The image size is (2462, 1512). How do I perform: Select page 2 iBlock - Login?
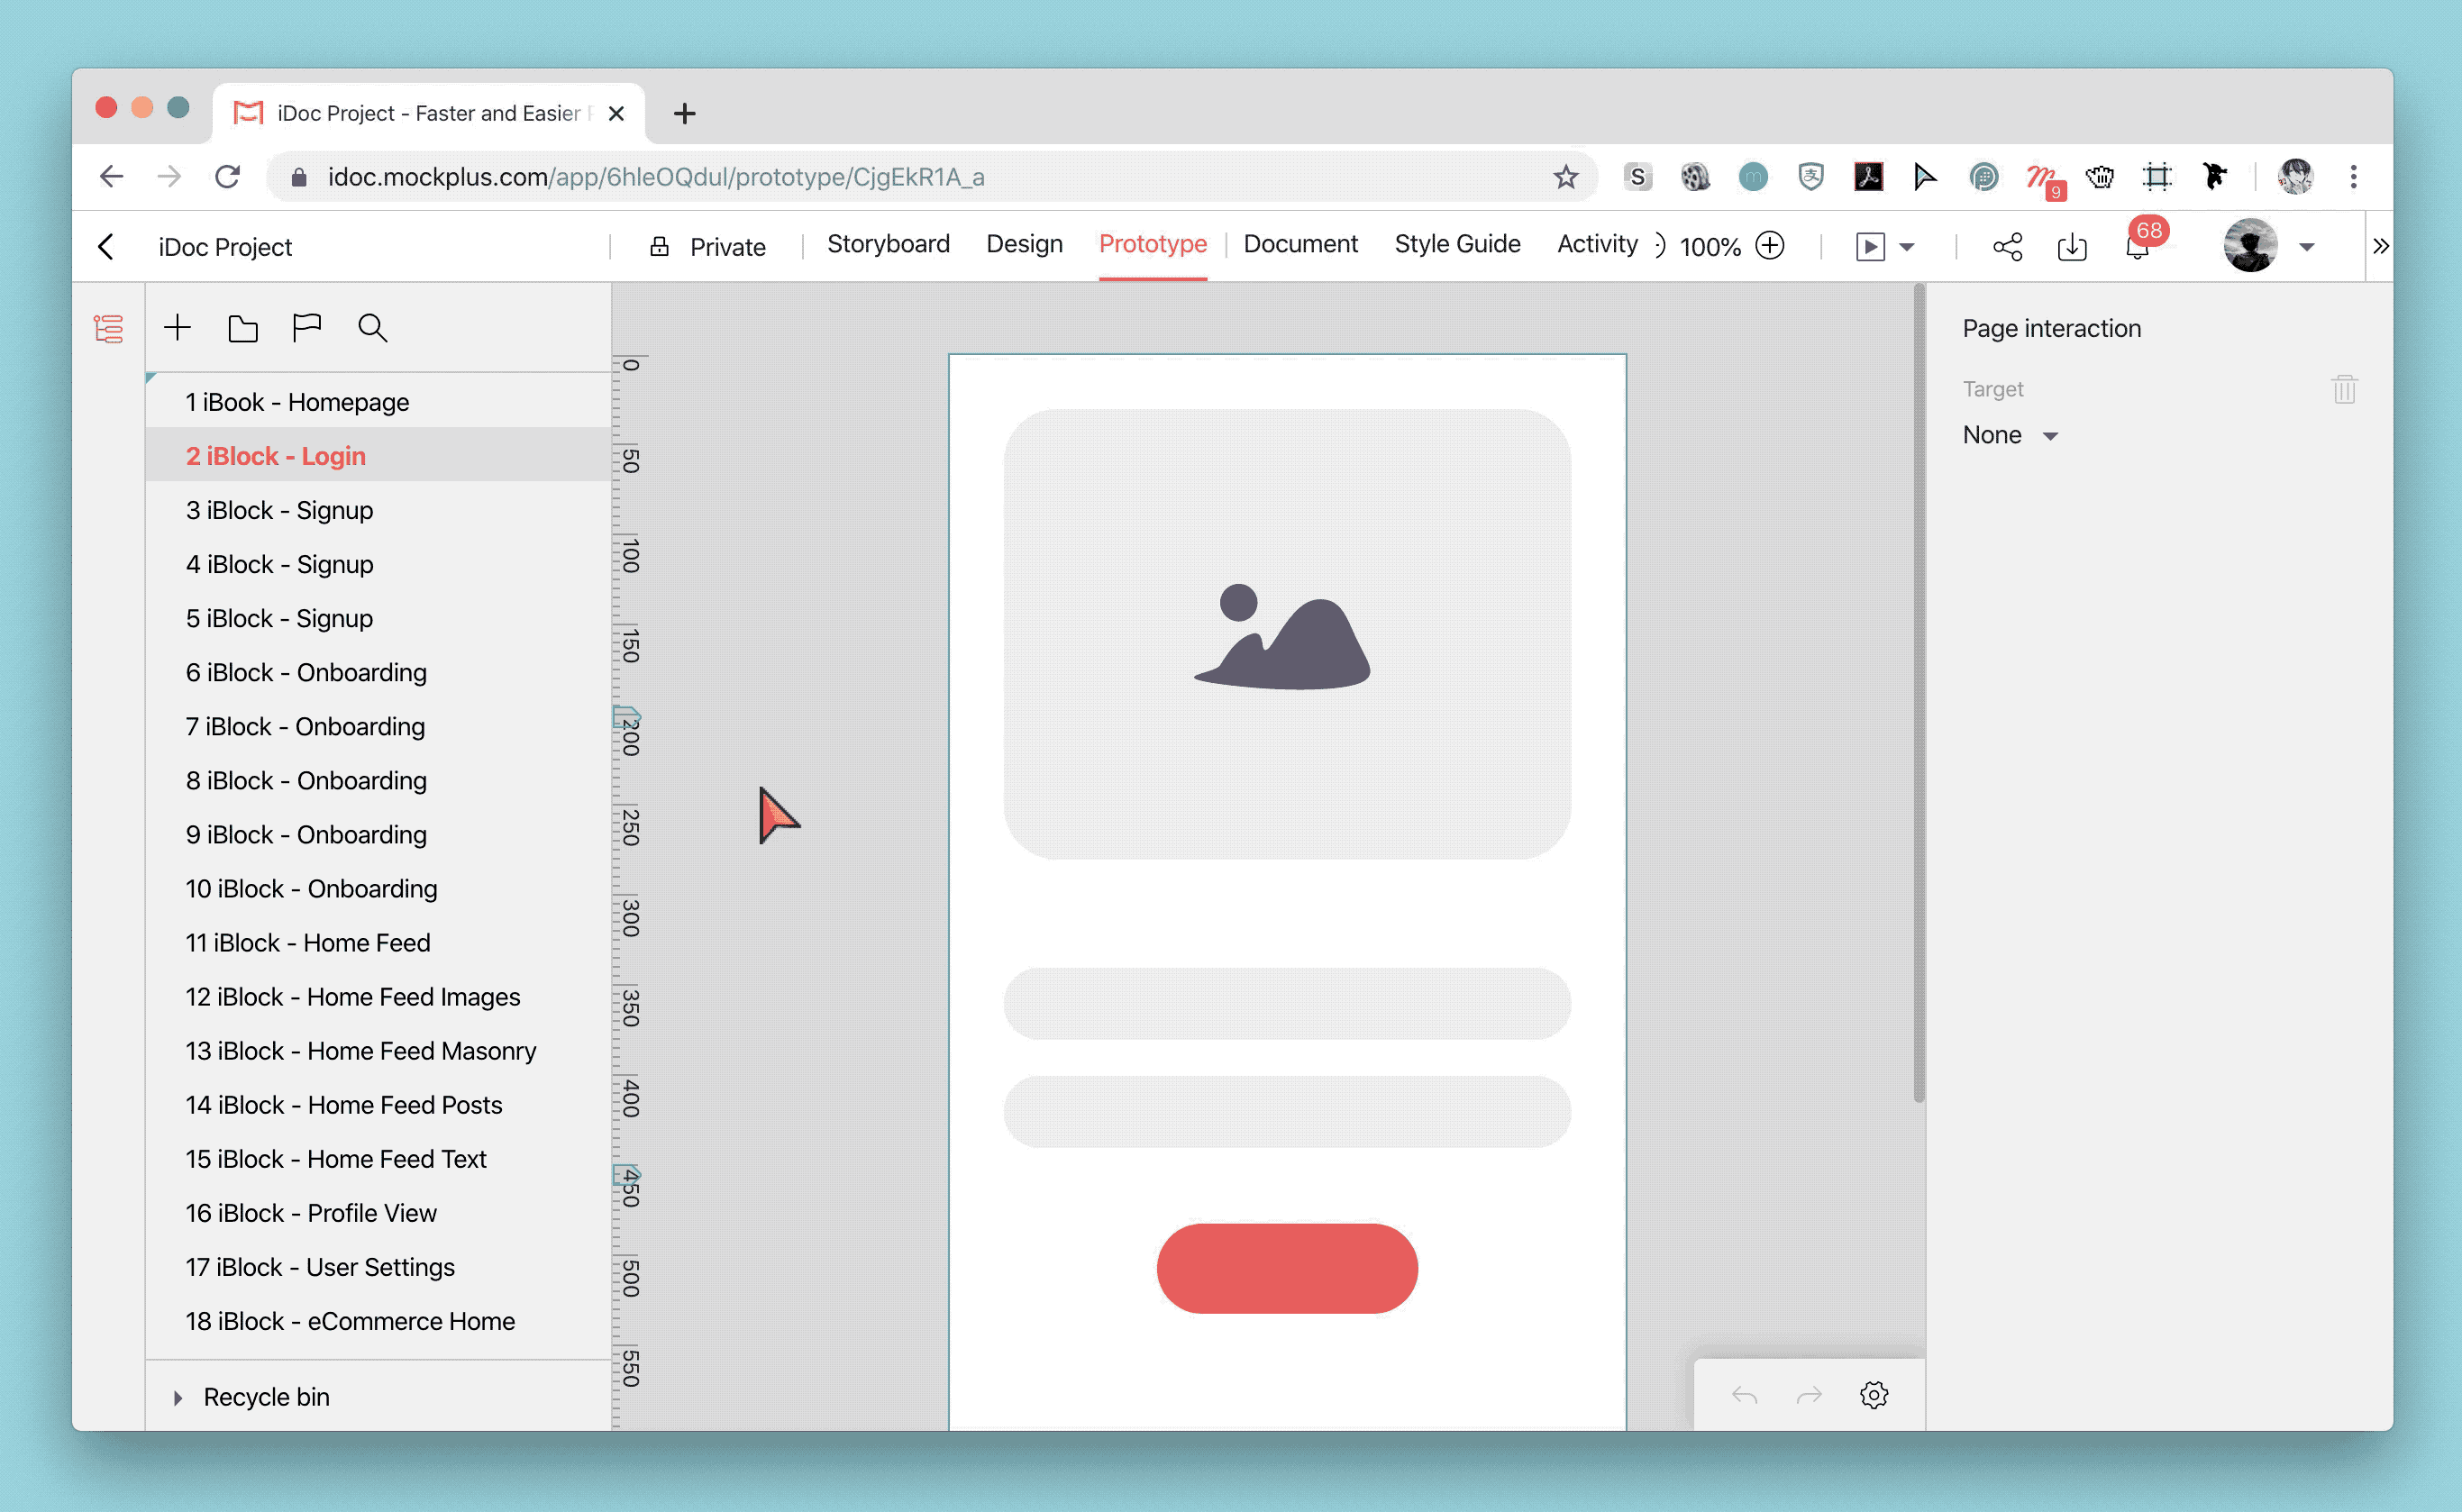tap(378, 456)
